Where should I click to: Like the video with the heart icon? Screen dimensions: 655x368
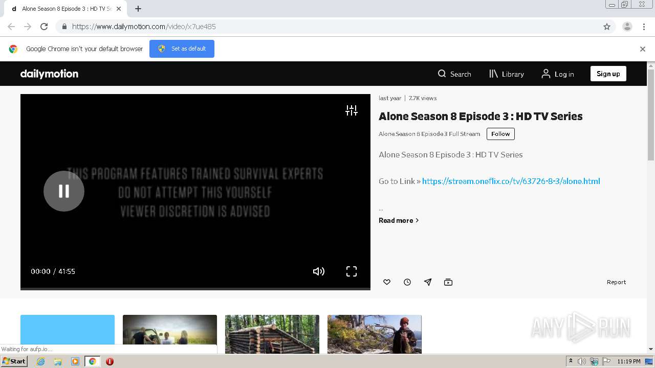(387, 282)
